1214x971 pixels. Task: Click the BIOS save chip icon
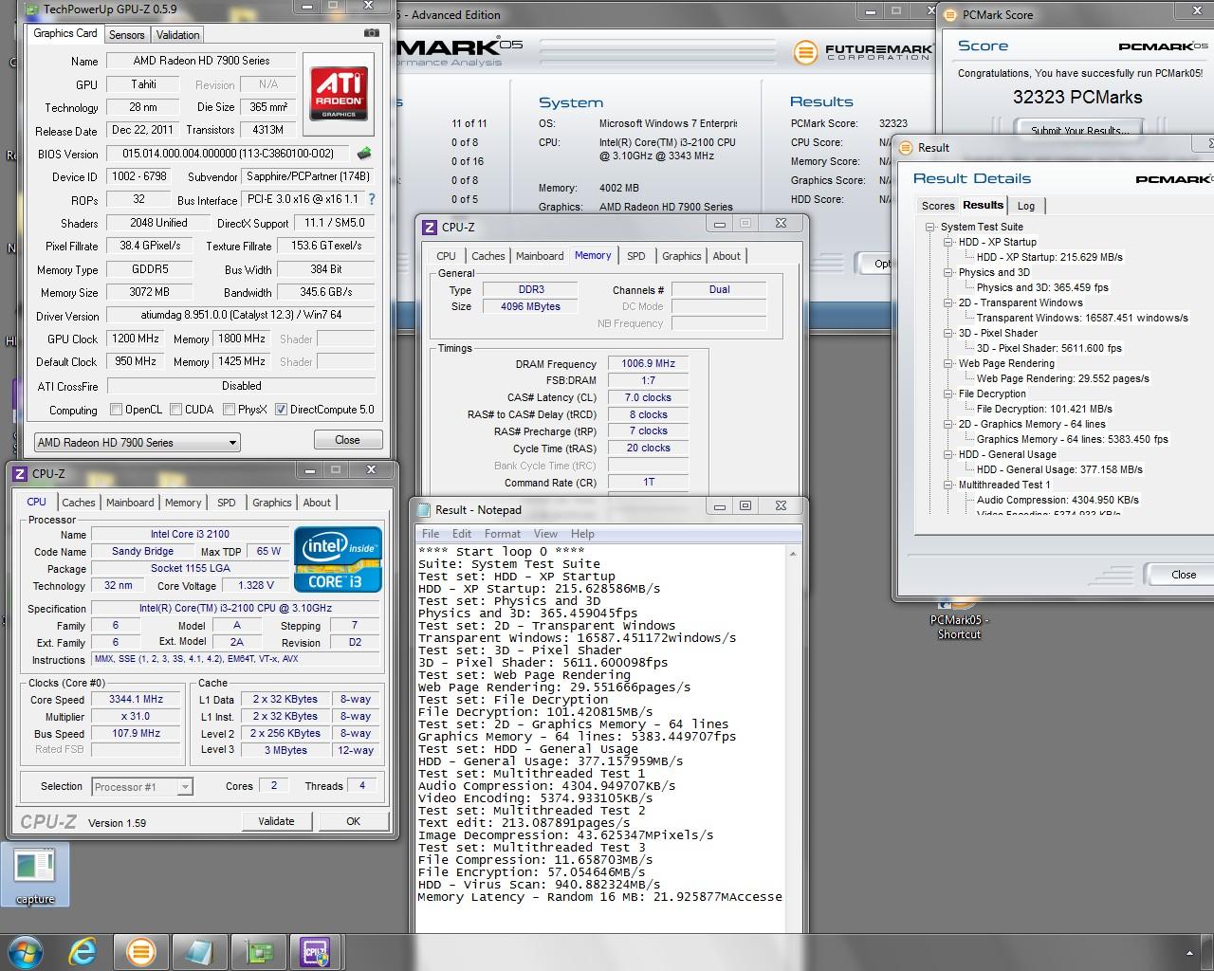363,153
